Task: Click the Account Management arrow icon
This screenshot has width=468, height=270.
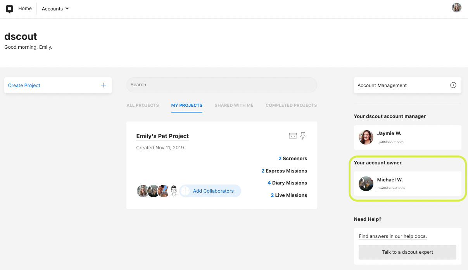Action: coord(453,85)
